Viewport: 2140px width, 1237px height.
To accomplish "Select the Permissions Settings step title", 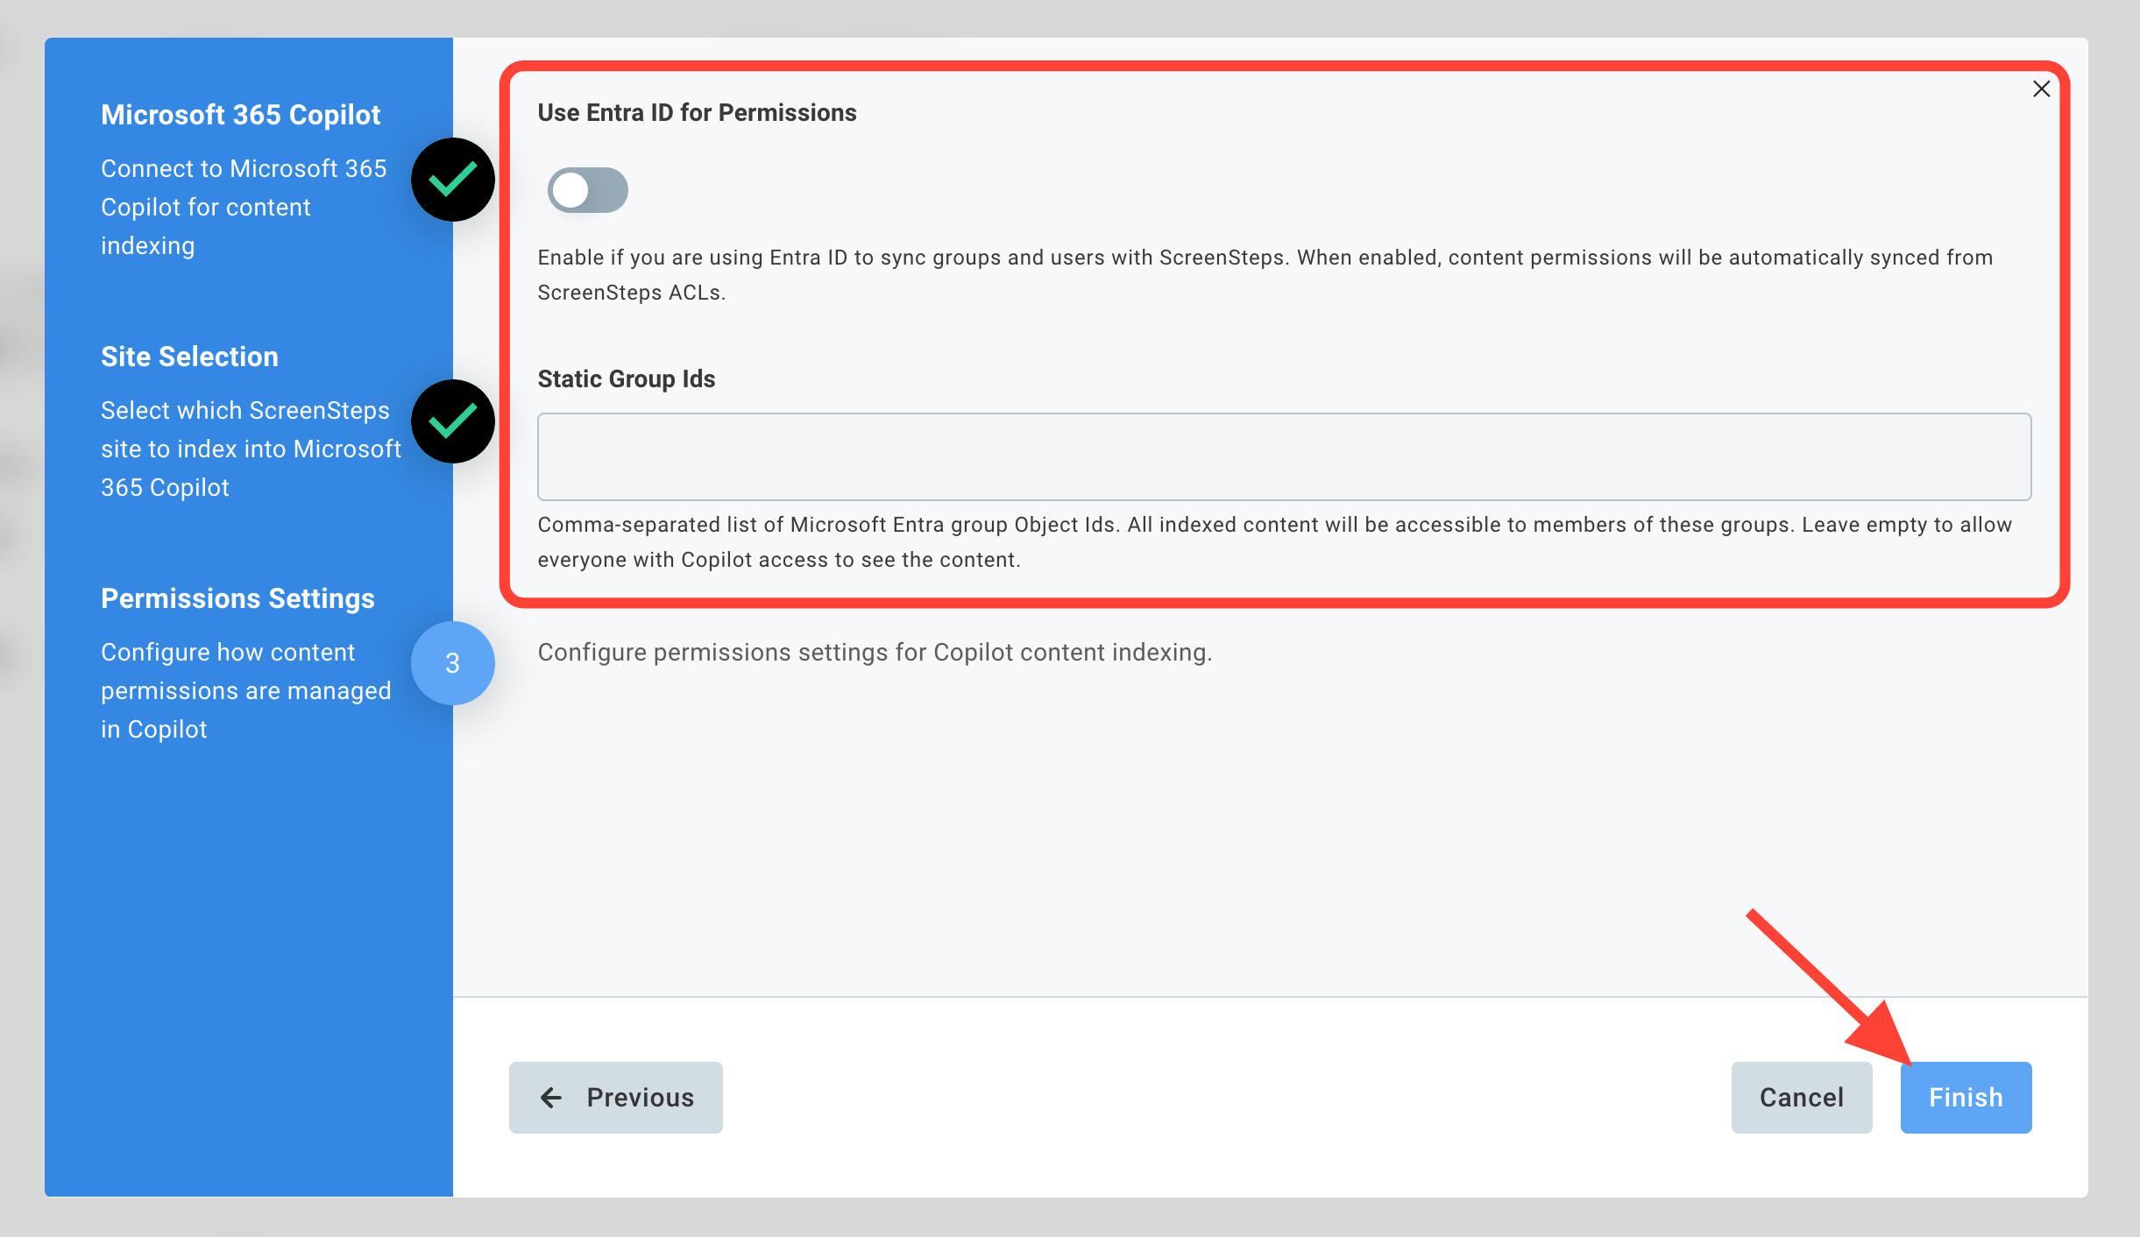I will pyautogui.click(x=237, y=598).
